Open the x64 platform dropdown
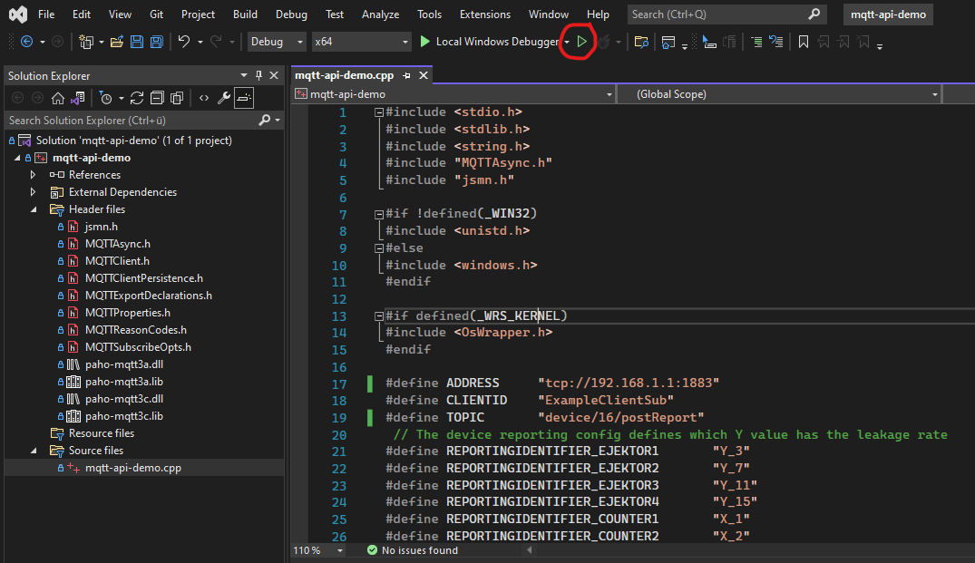Image resolution: width=975 pixels, height=563 pixels. [x=361, y=42]
